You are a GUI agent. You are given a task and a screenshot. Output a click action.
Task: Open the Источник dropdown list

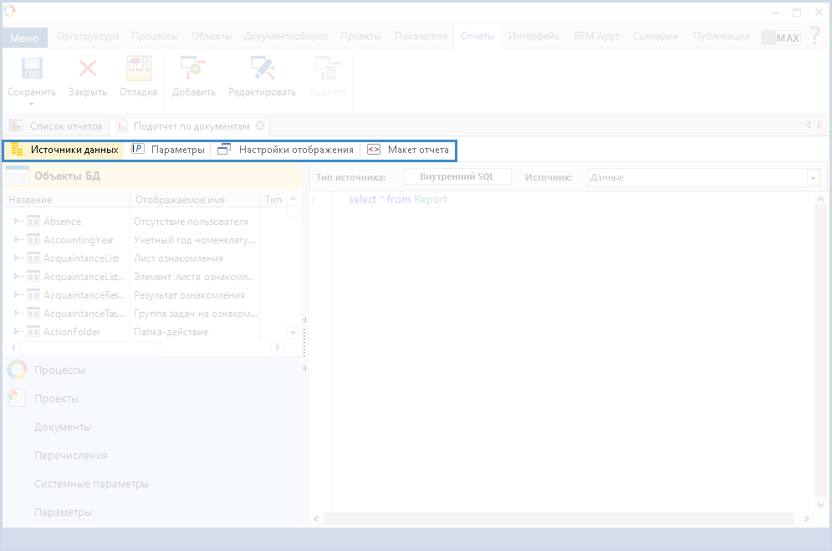[x=812, y=178]
